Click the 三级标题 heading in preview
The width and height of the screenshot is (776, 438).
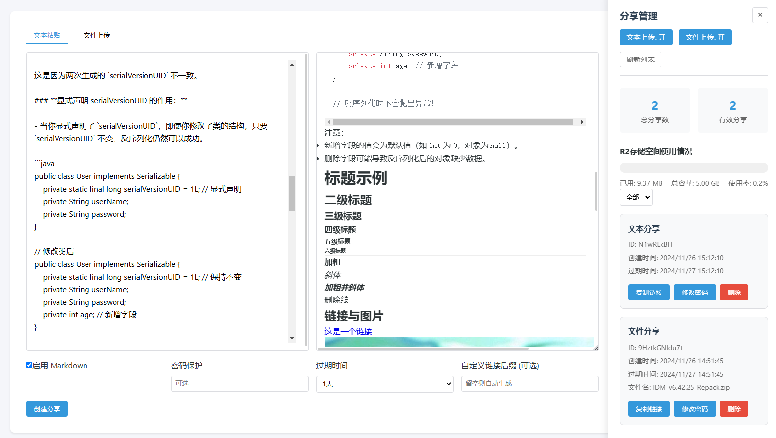tap(343, 216)
